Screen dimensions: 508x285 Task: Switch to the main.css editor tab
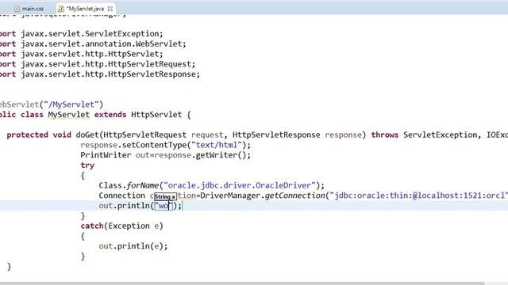pos(29,9)
